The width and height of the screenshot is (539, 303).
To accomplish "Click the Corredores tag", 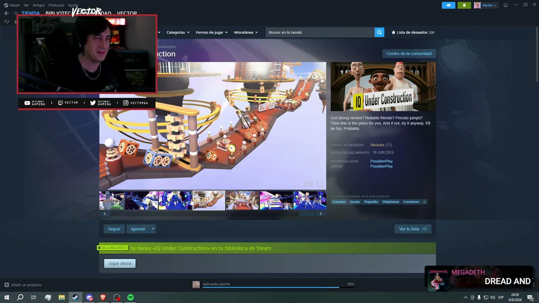I will (x=411, y=202).
